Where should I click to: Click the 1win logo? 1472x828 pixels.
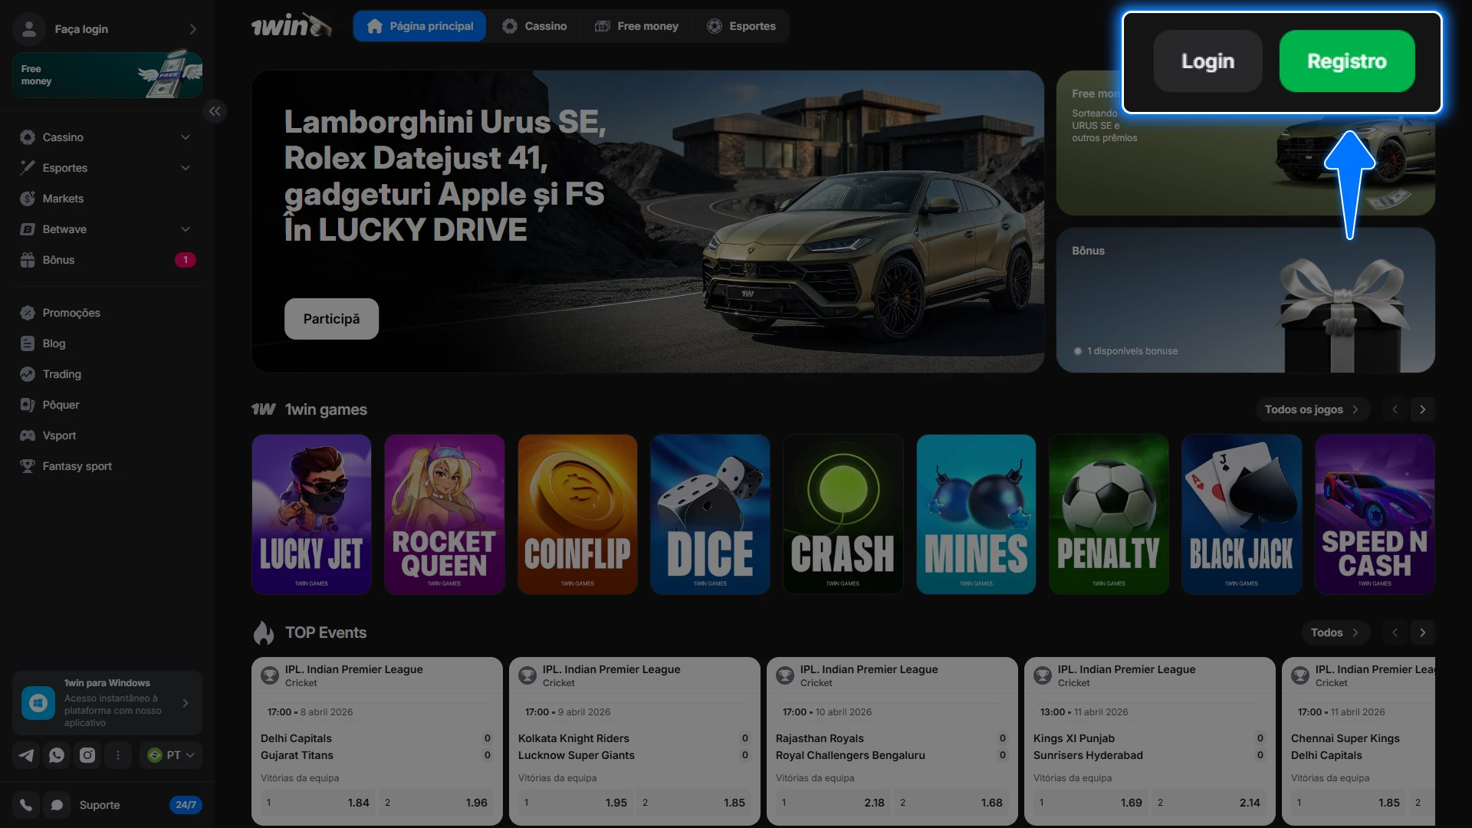[x=291, y=26]
